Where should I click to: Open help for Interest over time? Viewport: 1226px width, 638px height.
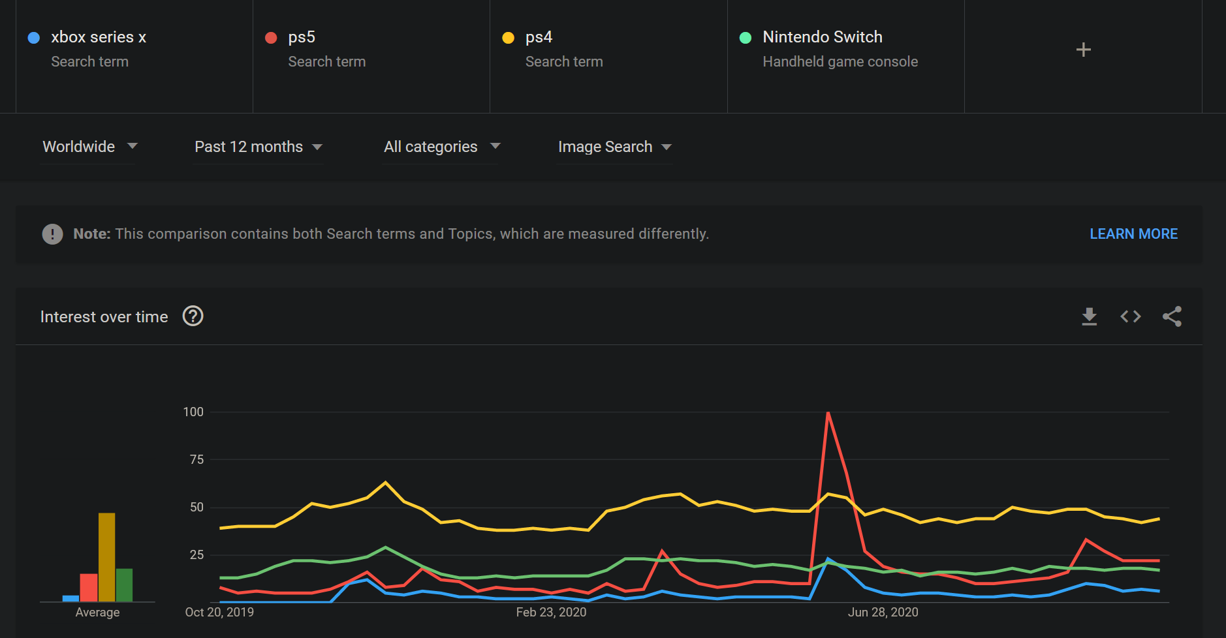193,316
